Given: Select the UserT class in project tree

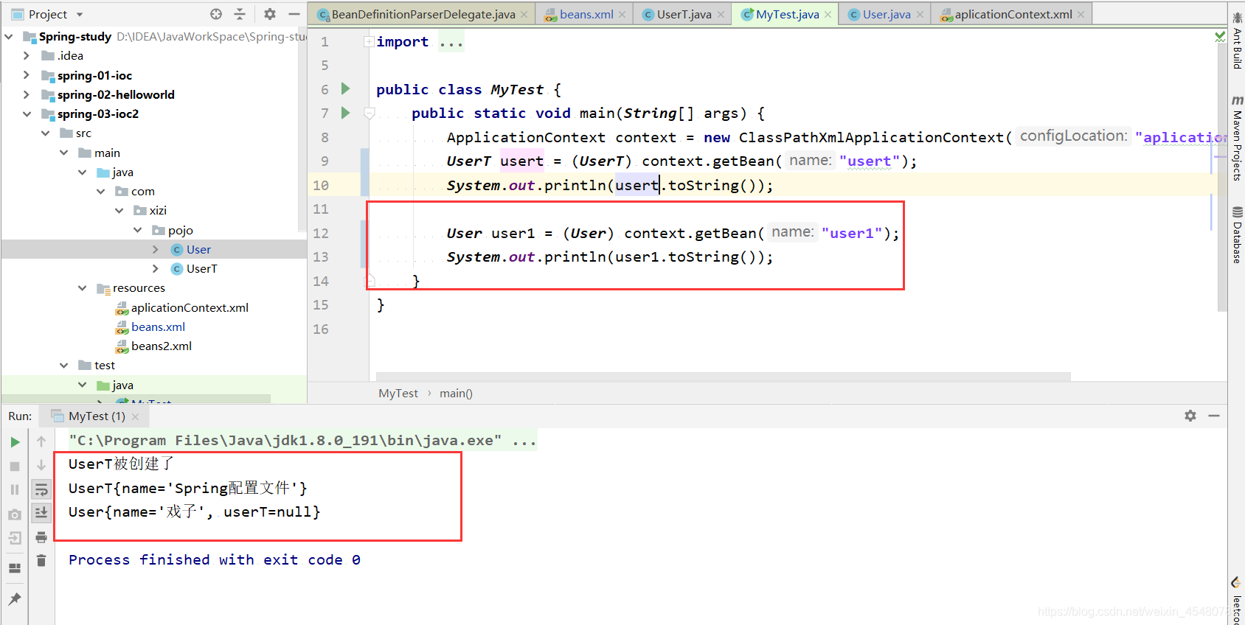Looking at the screenshot, I should (x=201, y=268).
